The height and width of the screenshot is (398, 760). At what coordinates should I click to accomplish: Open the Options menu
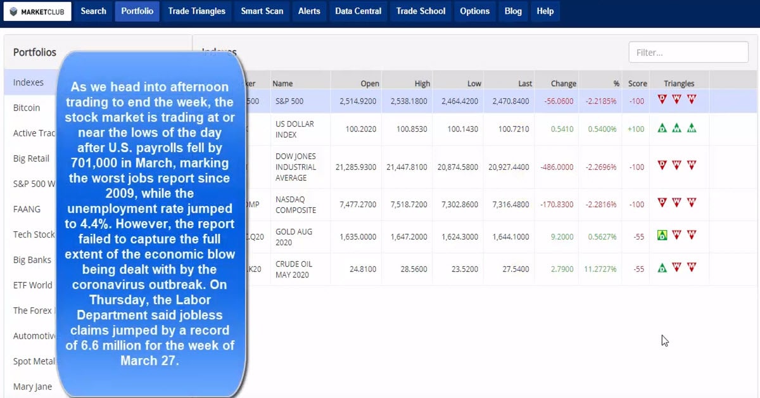pos(475,11)
